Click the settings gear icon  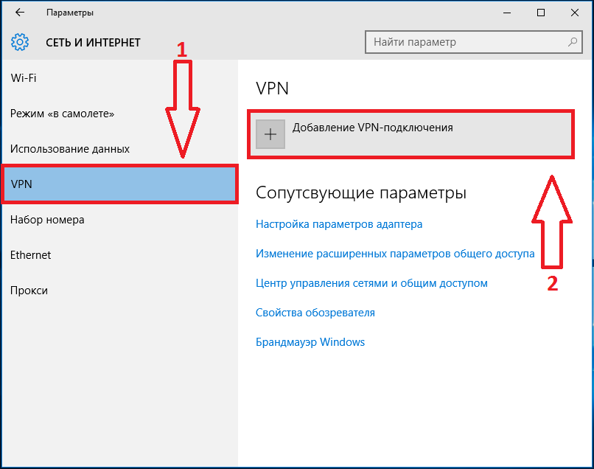point(20,42)
